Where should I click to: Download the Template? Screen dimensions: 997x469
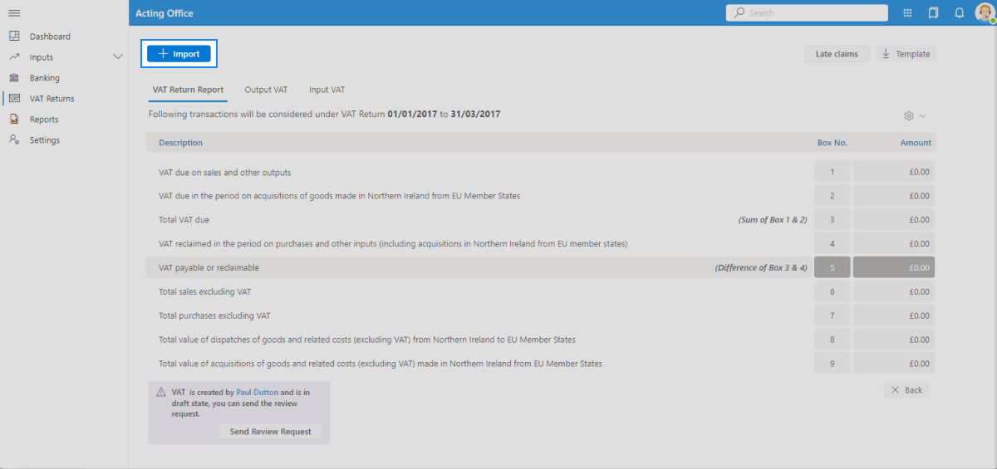[x=906, y=54]
